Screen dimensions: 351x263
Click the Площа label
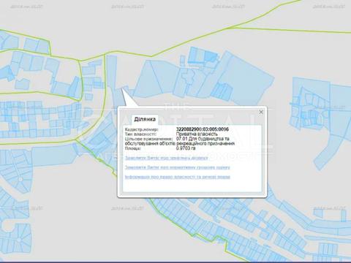133,148
